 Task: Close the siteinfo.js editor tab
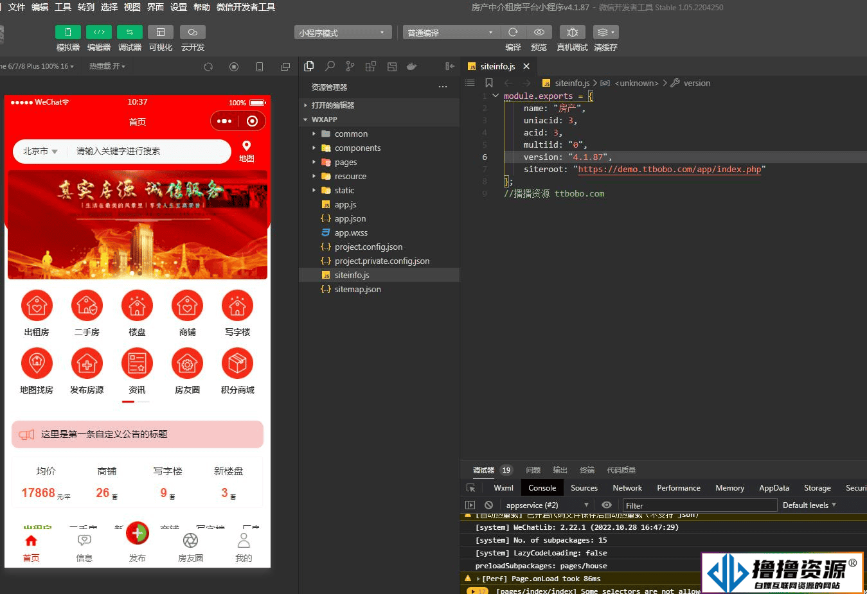526,66
